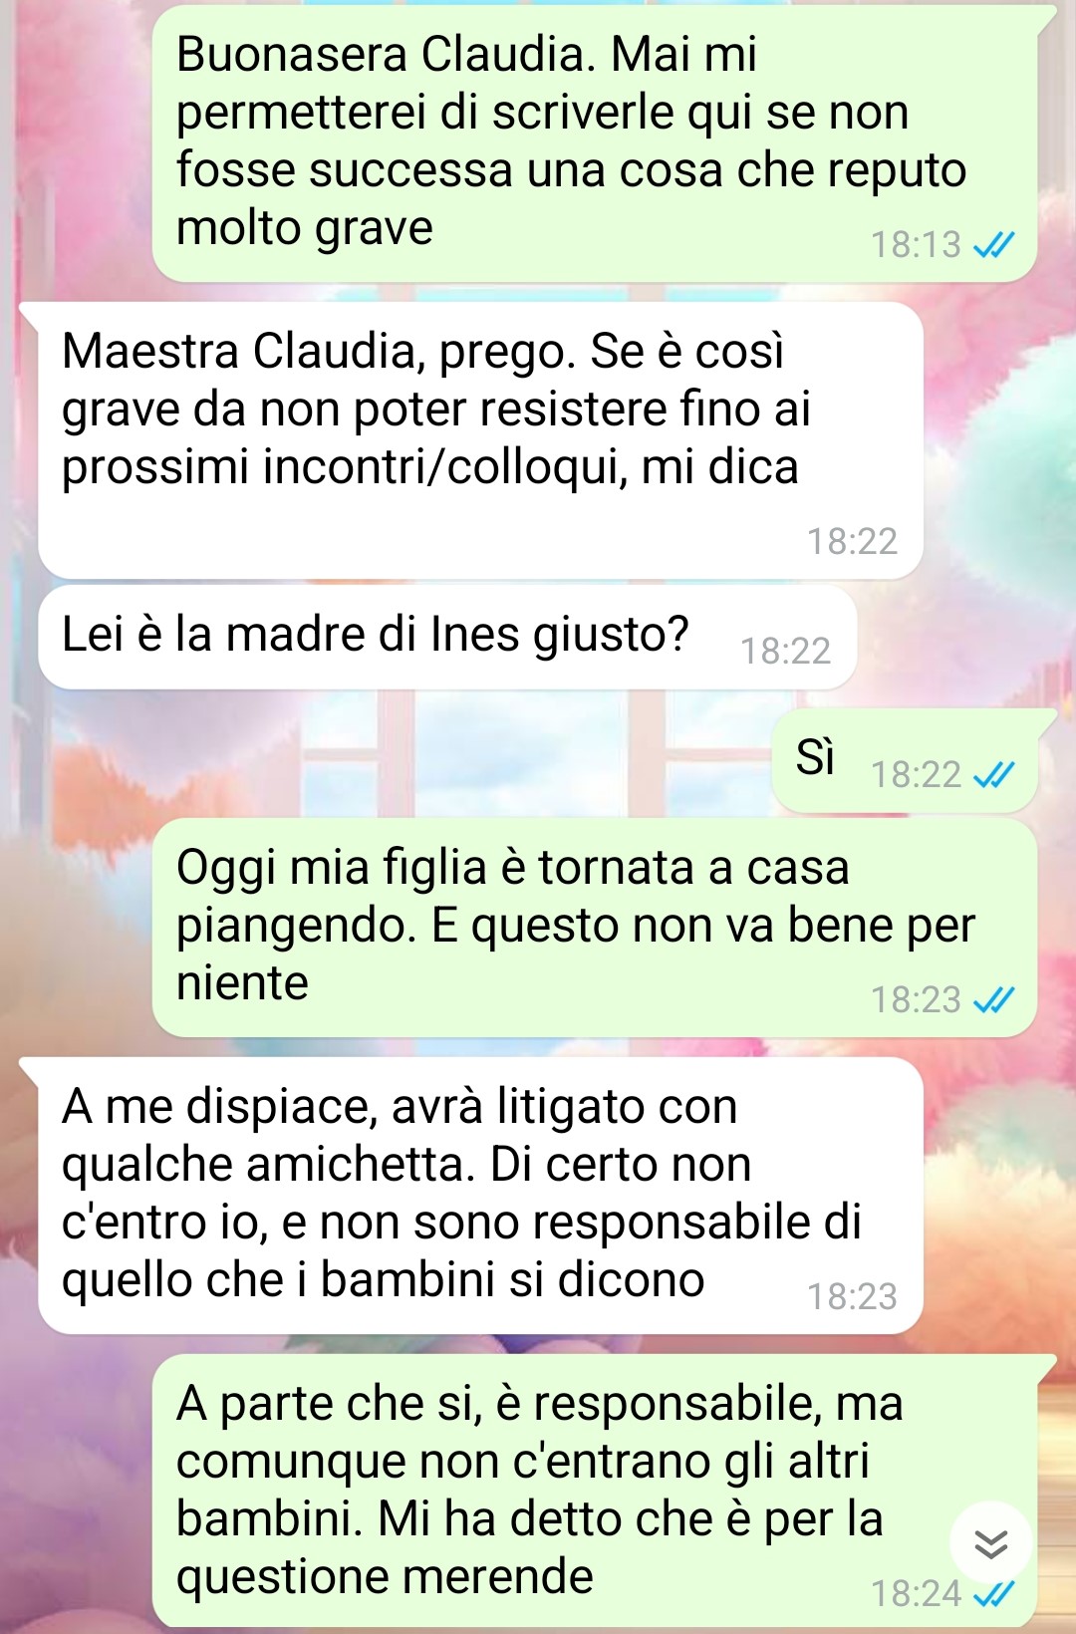
Task: Tap the short 'Sì' reply bubble
Action: coord(905,761)
